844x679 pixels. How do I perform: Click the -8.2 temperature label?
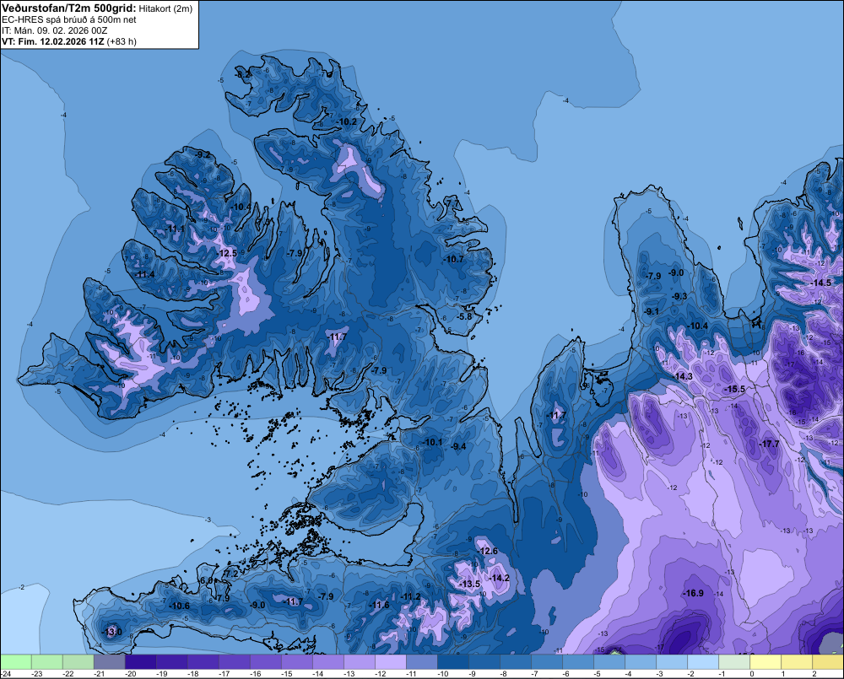[x=243, y=74]
